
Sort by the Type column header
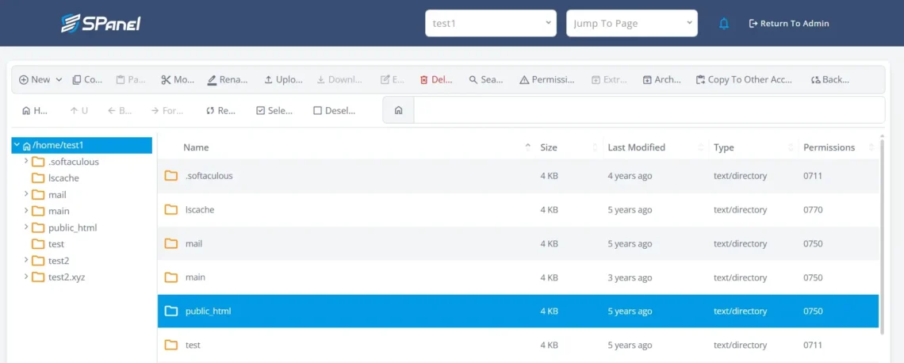pyautogui.click(x=723, y=147)
